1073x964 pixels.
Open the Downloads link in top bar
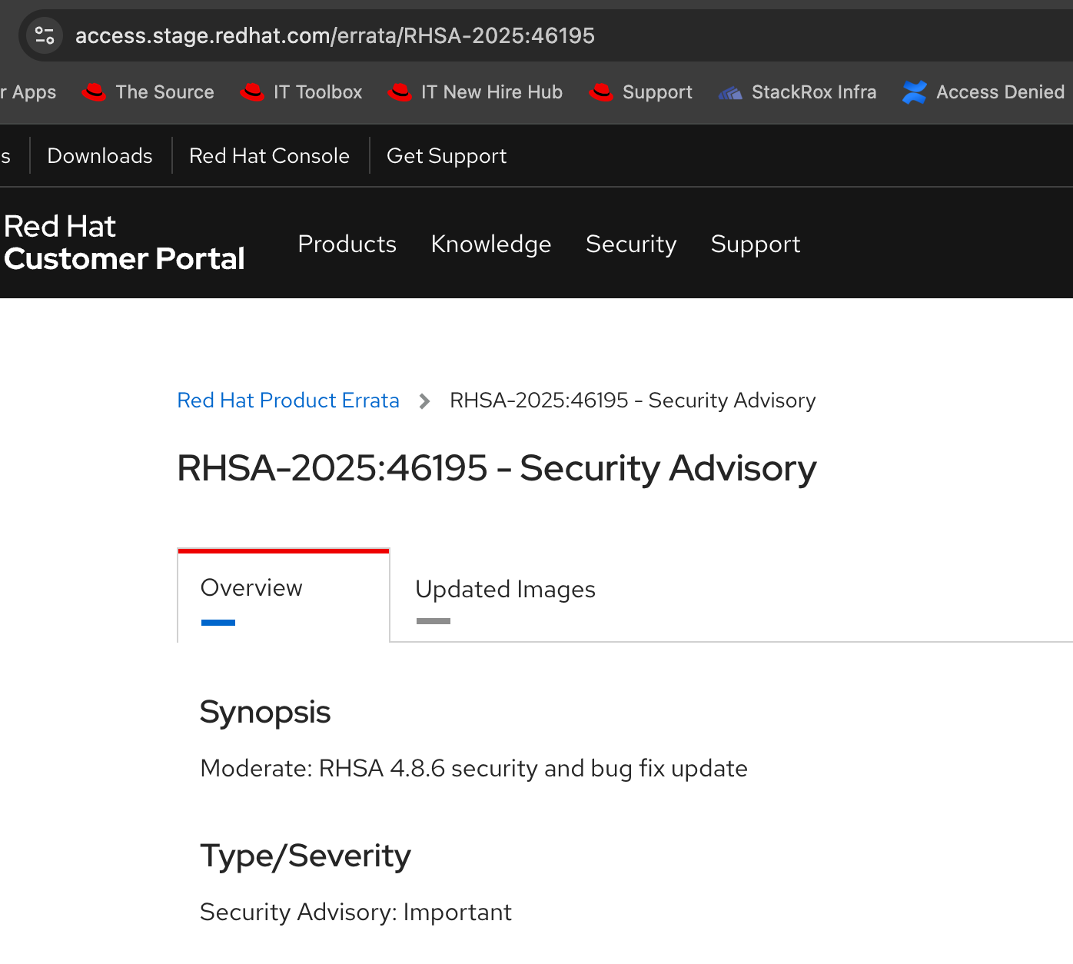[100, 156]
